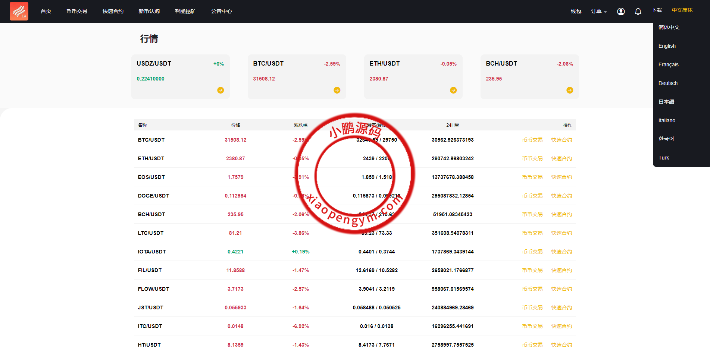The height and width of the screenshot is (347, 710).
Task: Click 币币交易 link in the EOS/USDT row
Action: (x=532, y=177)
